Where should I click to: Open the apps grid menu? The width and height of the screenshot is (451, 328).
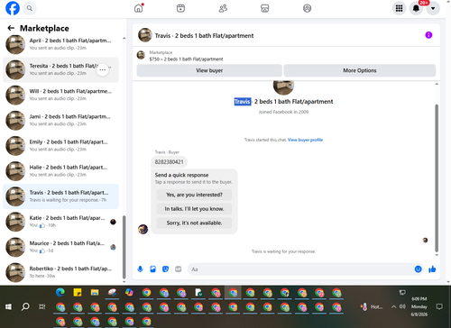pos(399,8)
